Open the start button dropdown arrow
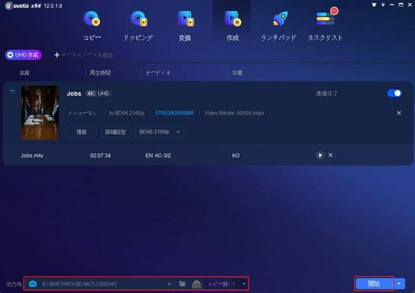Image resolution: width=415 pixels, height=293 pixels. tap(399, 284)
